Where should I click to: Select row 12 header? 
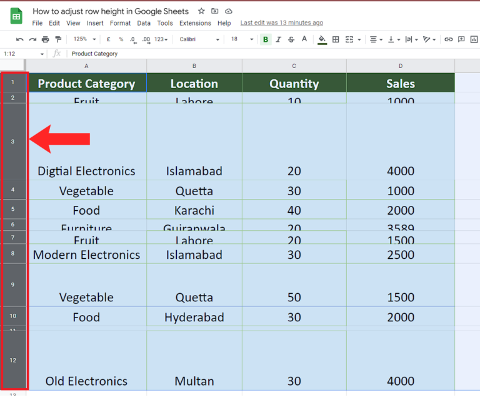13,360
